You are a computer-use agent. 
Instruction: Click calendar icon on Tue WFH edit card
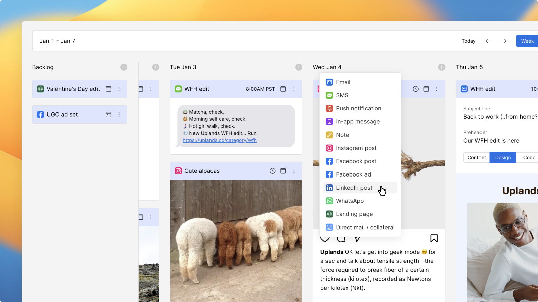click(283, 89)
